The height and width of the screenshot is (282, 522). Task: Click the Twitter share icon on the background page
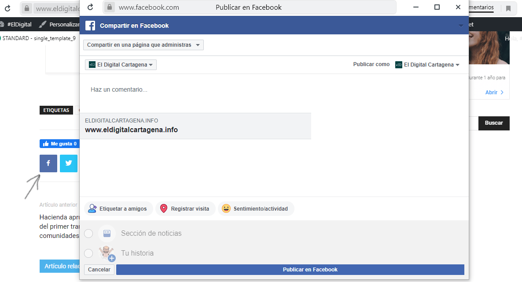pos(69,163)
